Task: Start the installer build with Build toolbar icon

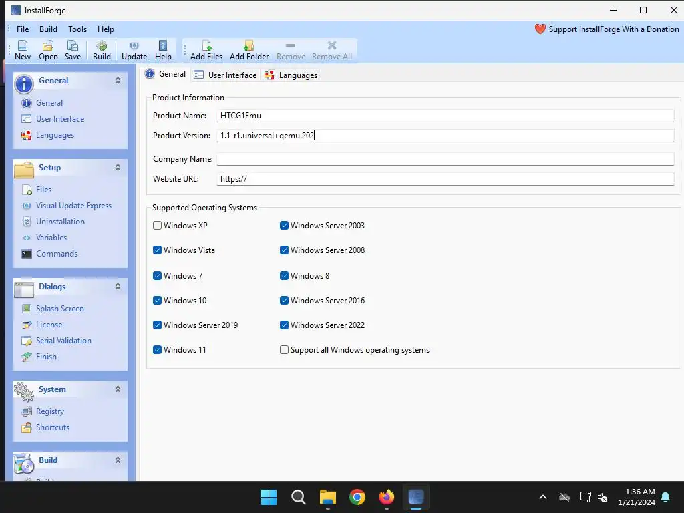Action: tap(102, 51)
